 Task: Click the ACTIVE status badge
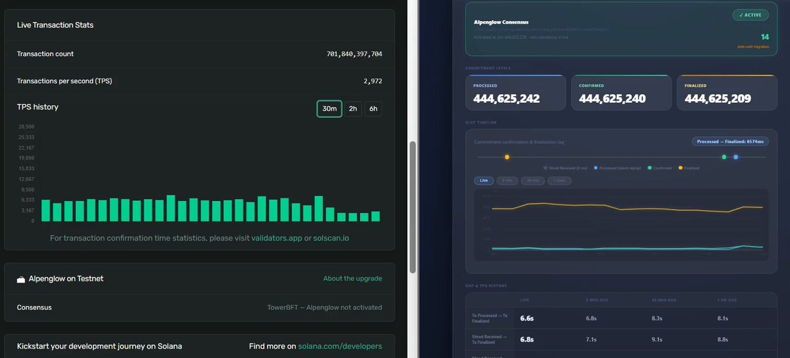[x=750, y=15]
